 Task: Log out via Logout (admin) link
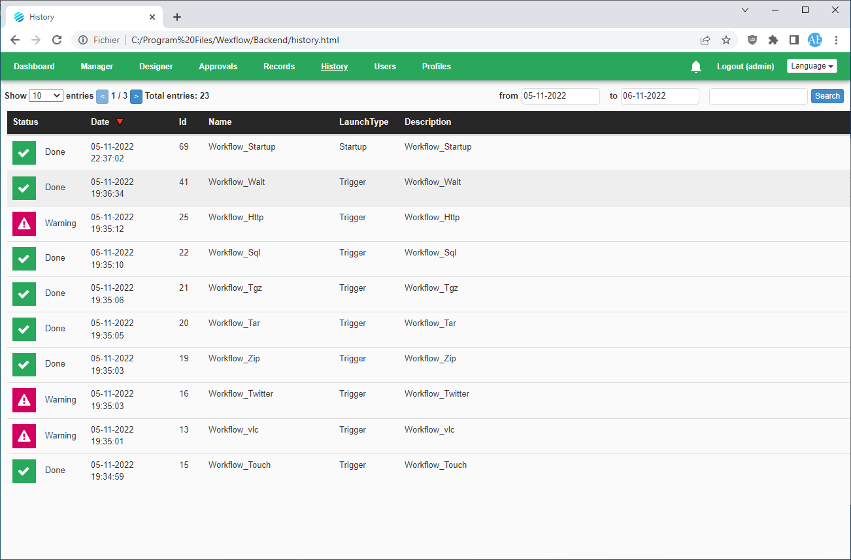coord(746,67)
